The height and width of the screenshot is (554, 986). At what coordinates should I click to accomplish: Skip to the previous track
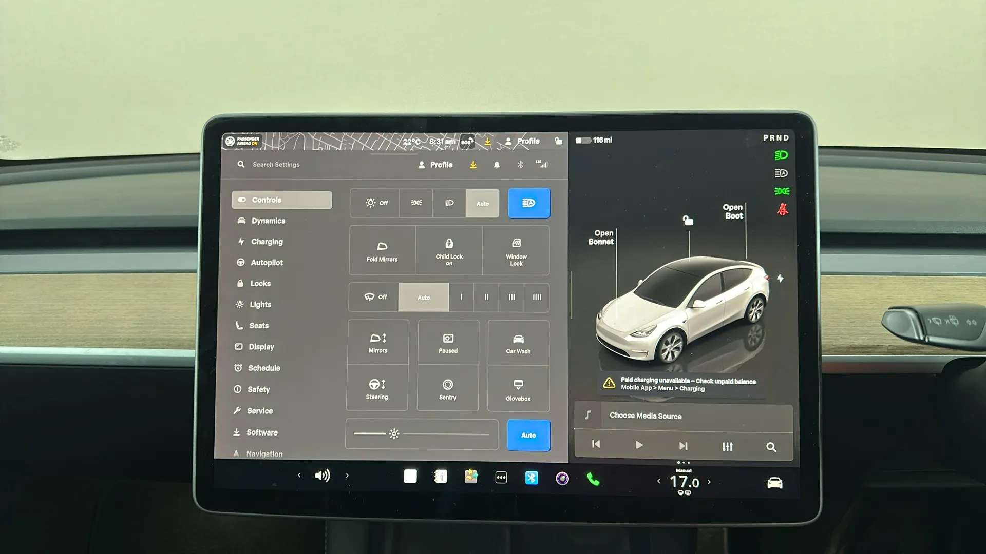click(x=596, y=444)
